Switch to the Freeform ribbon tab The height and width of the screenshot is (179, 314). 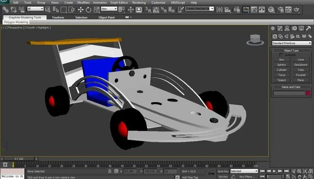coord(58,18)
